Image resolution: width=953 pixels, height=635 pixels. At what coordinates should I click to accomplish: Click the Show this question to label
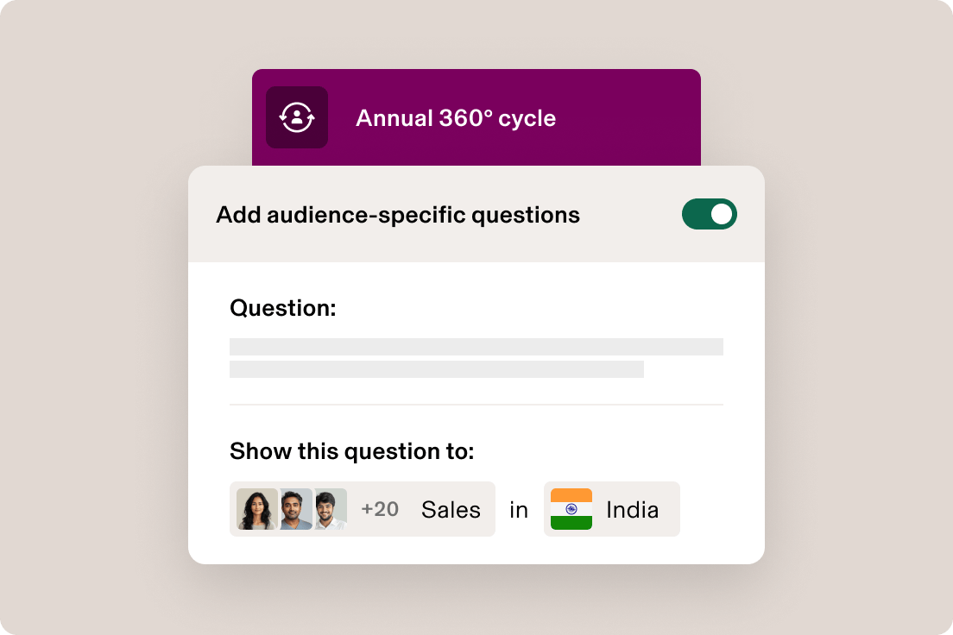350,450
